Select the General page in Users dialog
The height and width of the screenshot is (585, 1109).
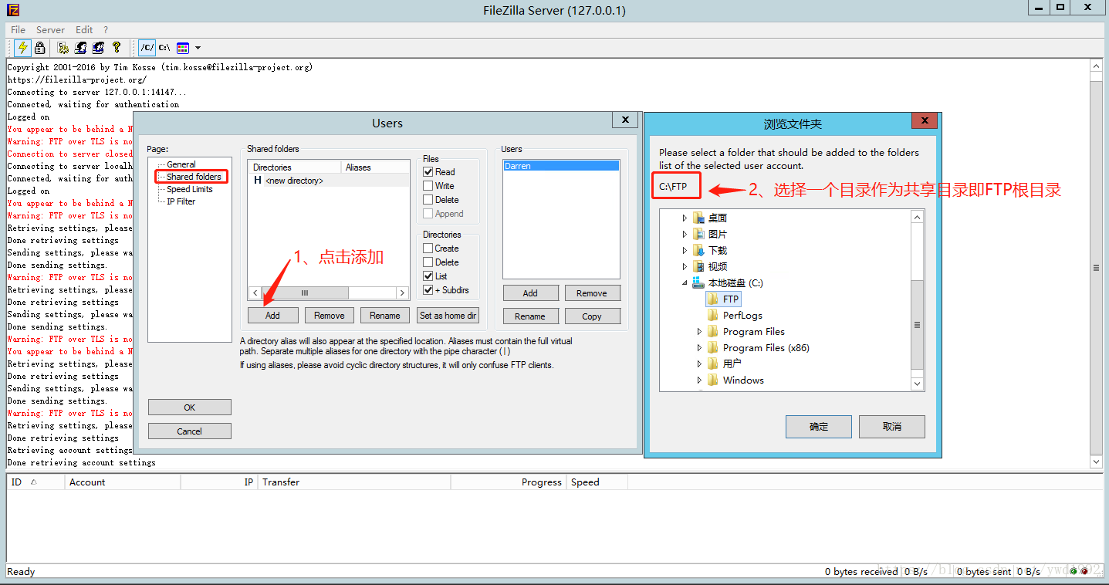point(181,164)
